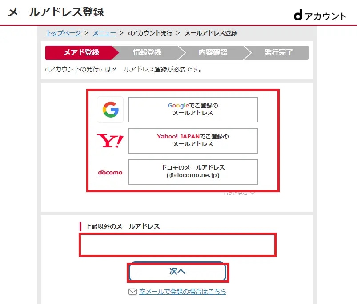Click the メールアドレス登録 page heading
This screenshot has width=357, height=304.
pos(56,12)
